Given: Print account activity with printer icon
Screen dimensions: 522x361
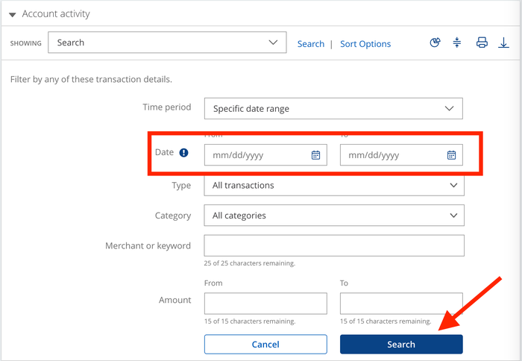Looking at the screenshot, I should 482,43.
